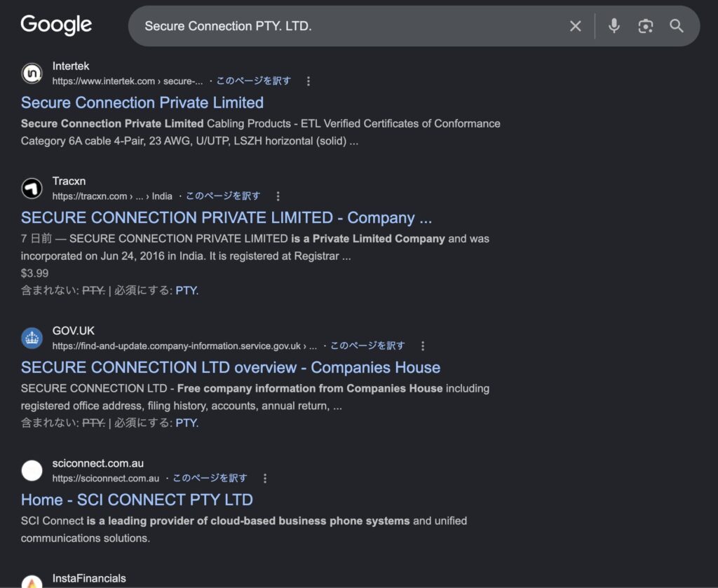
Task: Require PTY. under the Tracxn result
Action: (x=187, y=291)
